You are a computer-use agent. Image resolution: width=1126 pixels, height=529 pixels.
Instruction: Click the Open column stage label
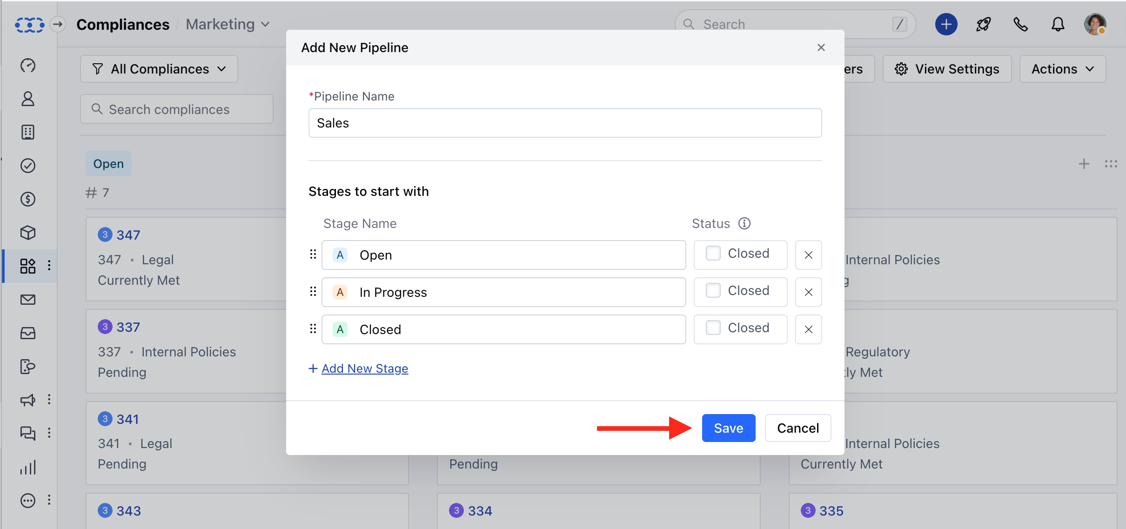coord(108,164)
